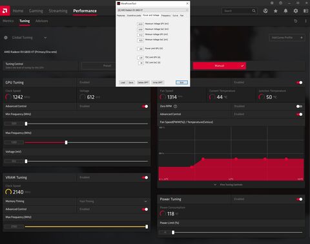Click the GPU Min Frequency slider handle
The width and height of the screenshot is (310, 244).
pyautogui.click(x=26, y=124)
